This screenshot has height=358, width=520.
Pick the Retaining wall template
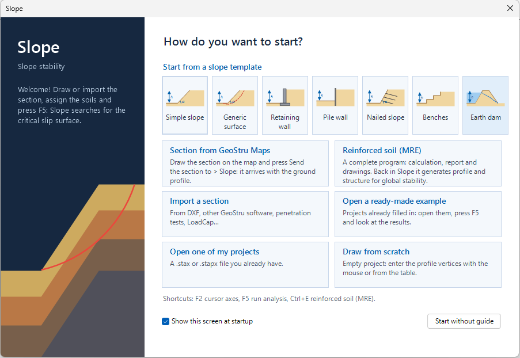click(x=285, y=105)
